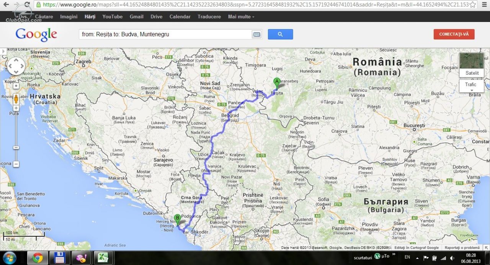Open the Trafic layers dropdown
Screen dimensions: 490x265
pos(471,86)
